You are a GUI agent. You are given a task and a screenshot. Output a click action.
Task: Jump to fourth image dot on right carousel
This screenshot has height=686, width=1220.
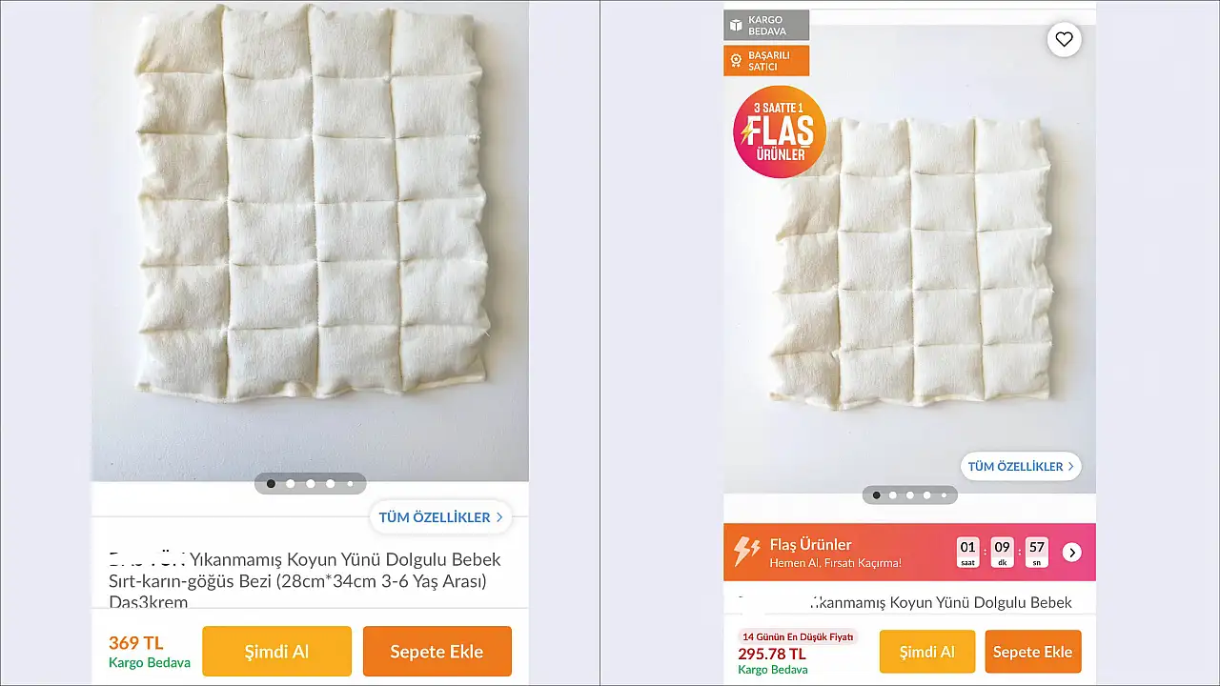click(x=927, y=495)
